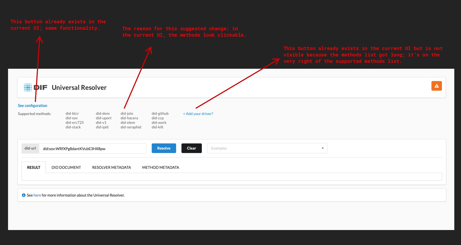Screen dimensions: 461x245
Task: Switch to the RESOLVER METADATA tab
Action: coord(111,167)
